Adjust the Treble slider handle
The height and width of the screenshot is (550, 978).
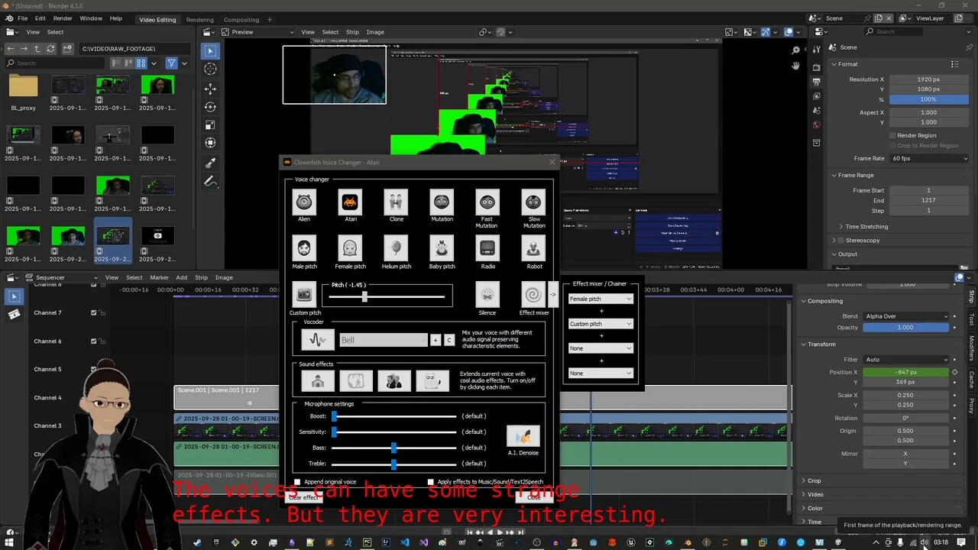[x=393, y=464]
